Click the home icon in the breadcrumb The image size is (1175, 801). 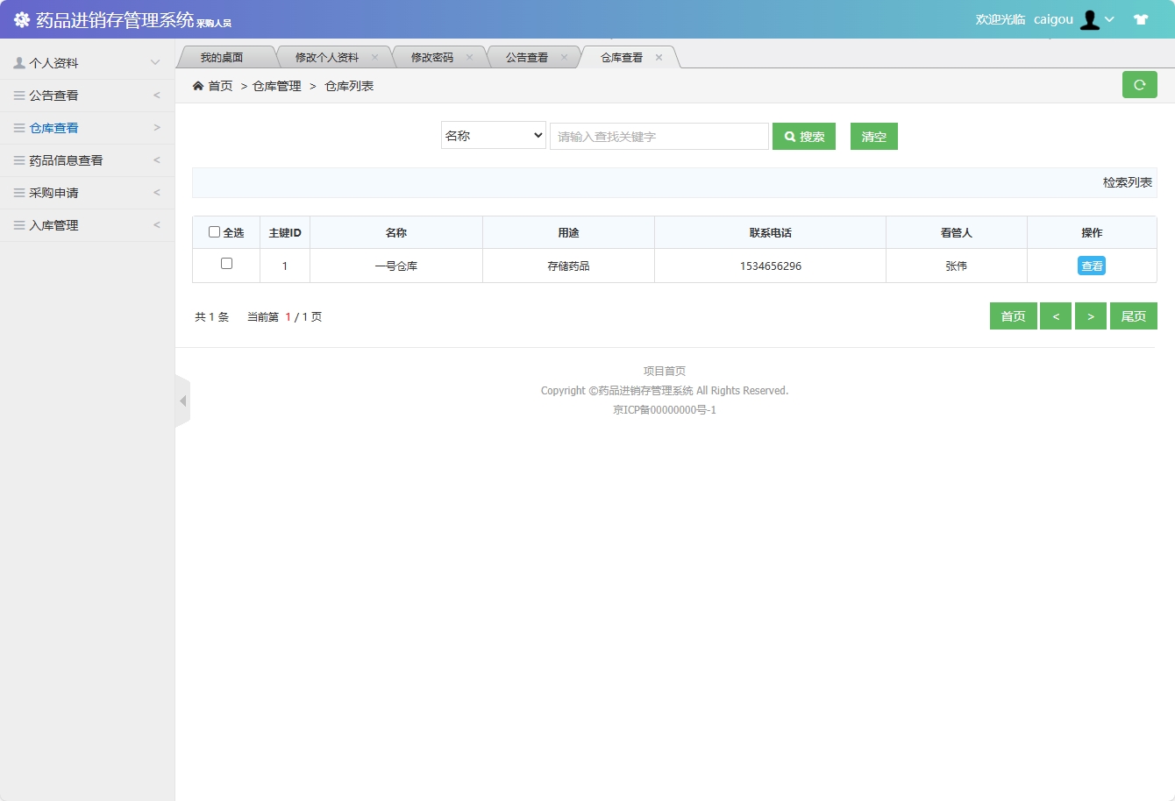(x=197, y=85)
